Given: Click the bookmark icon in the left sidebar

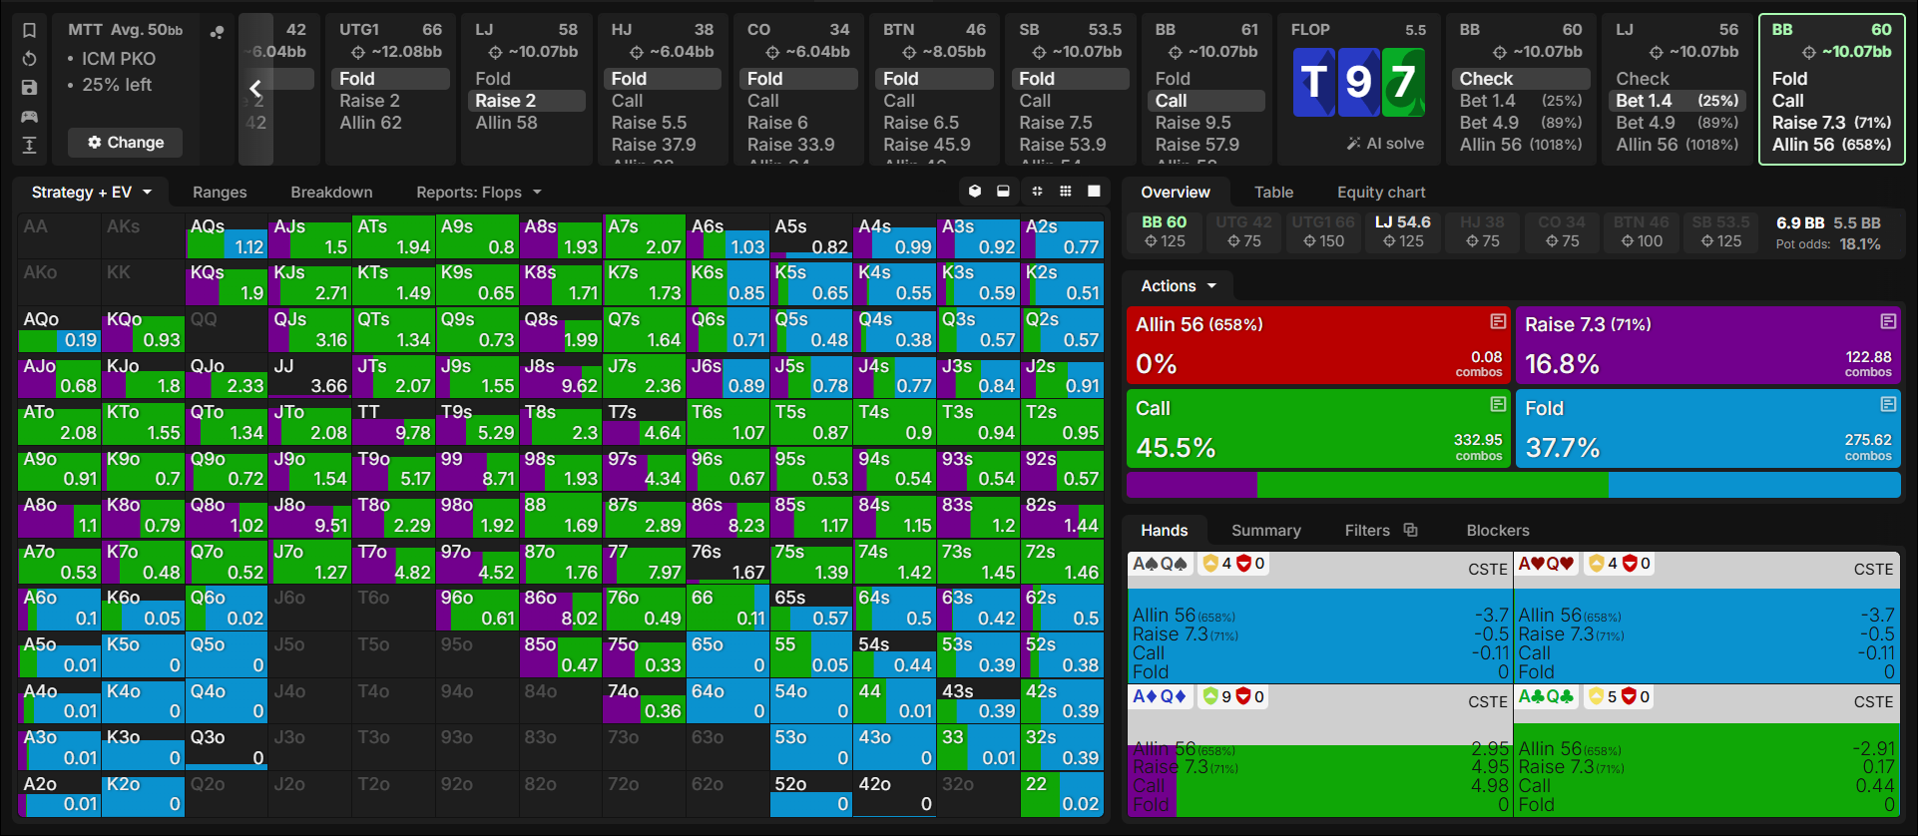Looking at the screenshot, I should [30, 30].
